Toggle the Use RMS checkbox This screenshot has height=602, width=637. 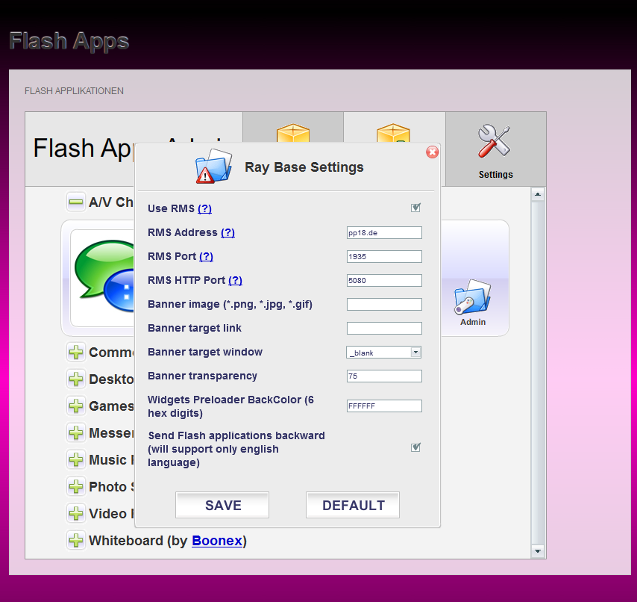tap(415, 208)
